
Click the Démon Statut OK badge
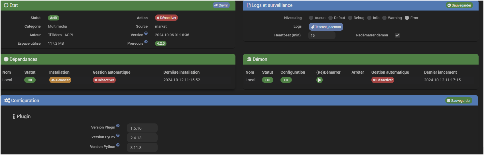click(x=268, y=80)
